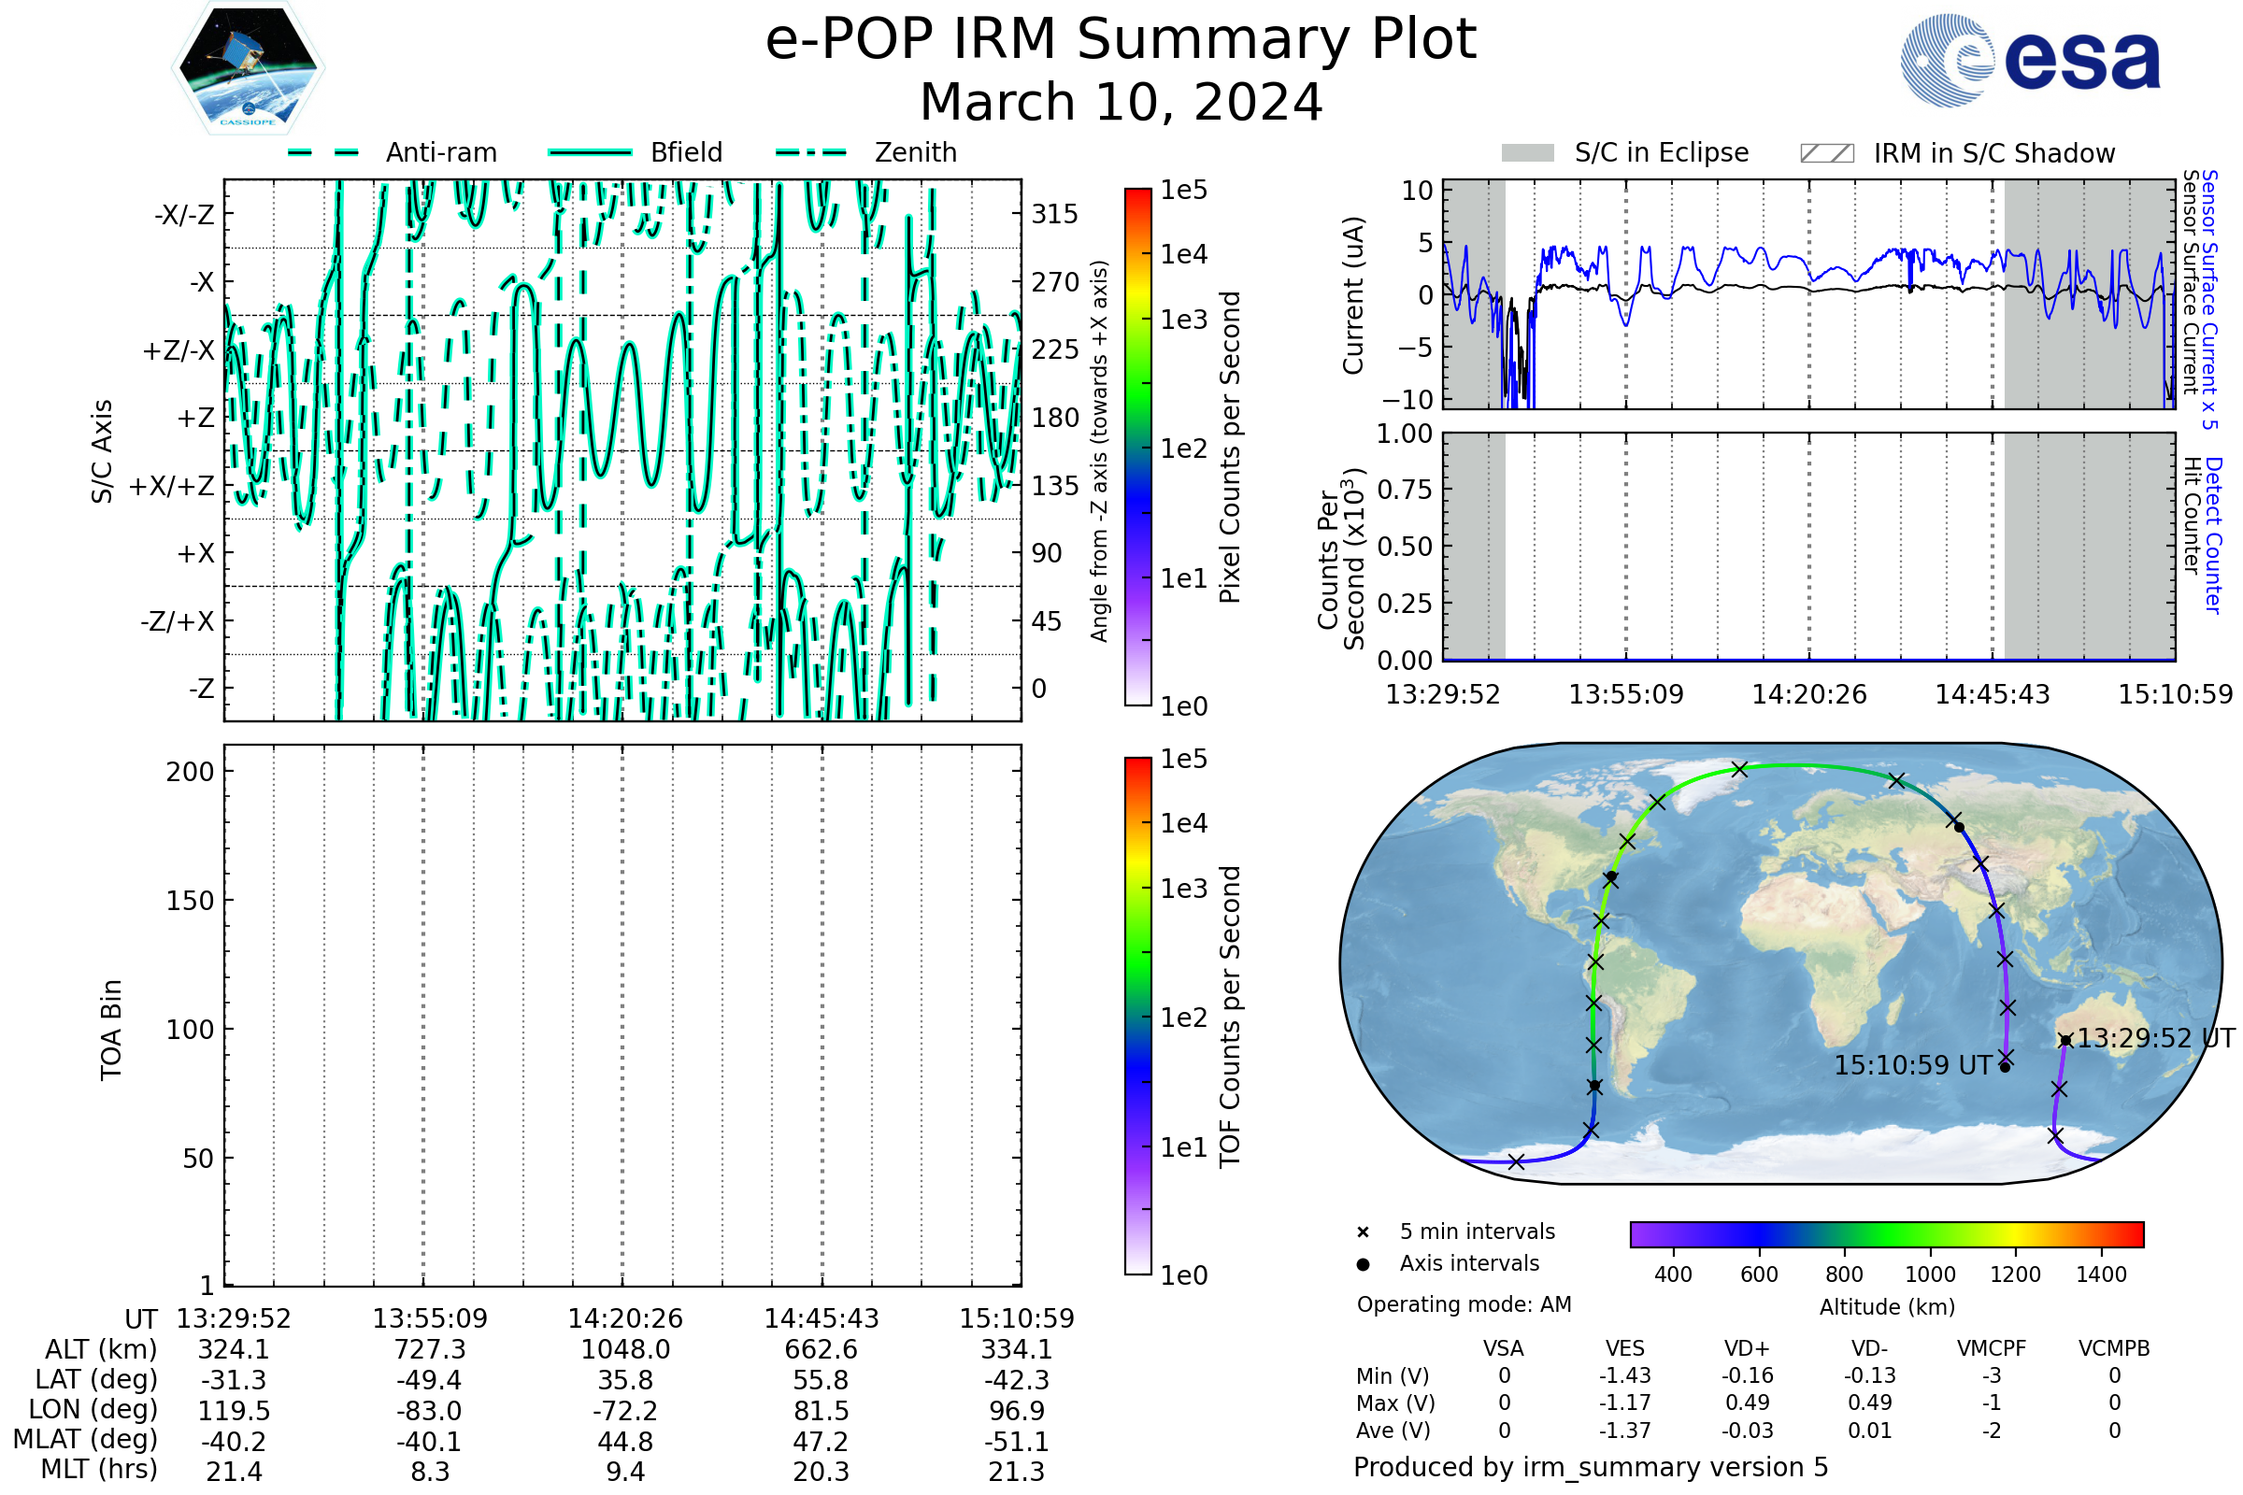This screenshot has height=1495, width=2243.
Task: Click the Pixel Counts per Second colorbar
Action: [1137, 448]
